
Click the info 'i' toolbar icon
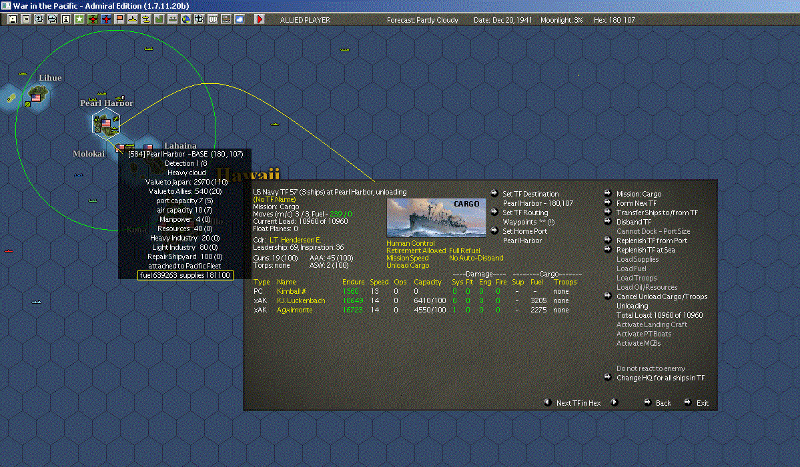tap(65, 19)
